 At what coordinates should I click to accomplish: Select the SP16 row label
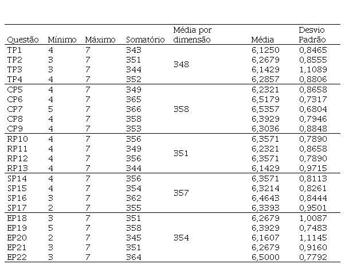pos(17,196)
